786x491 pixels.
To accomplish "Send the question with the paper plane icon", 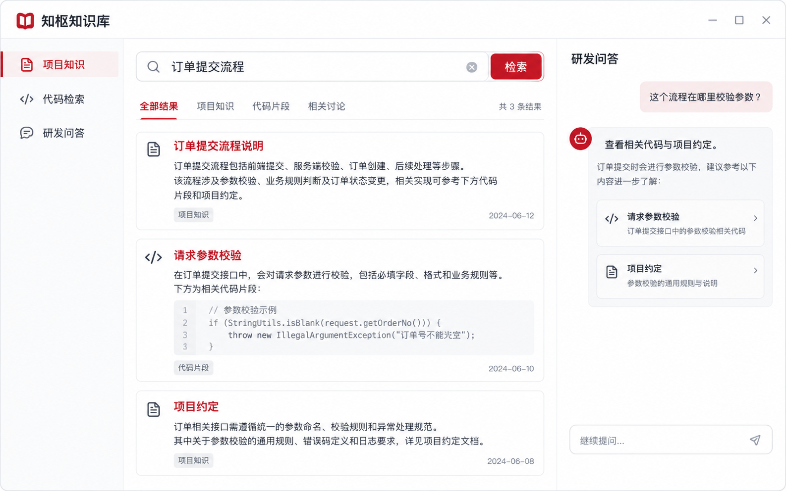I will pyautogui.click(x=755, y=440).
